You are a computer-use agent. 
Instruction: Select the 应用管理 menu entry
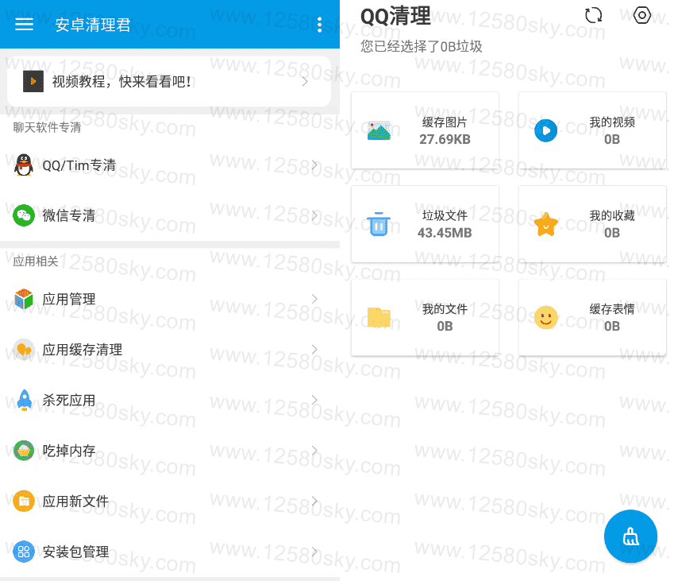170,299
